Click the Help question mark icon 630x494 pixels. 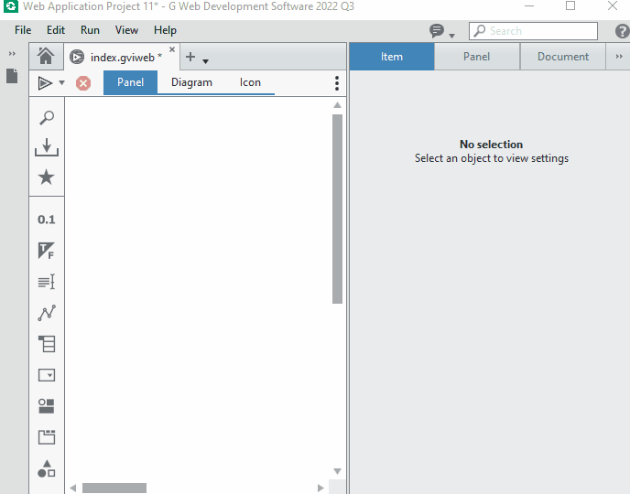click(x=622, y=31)
